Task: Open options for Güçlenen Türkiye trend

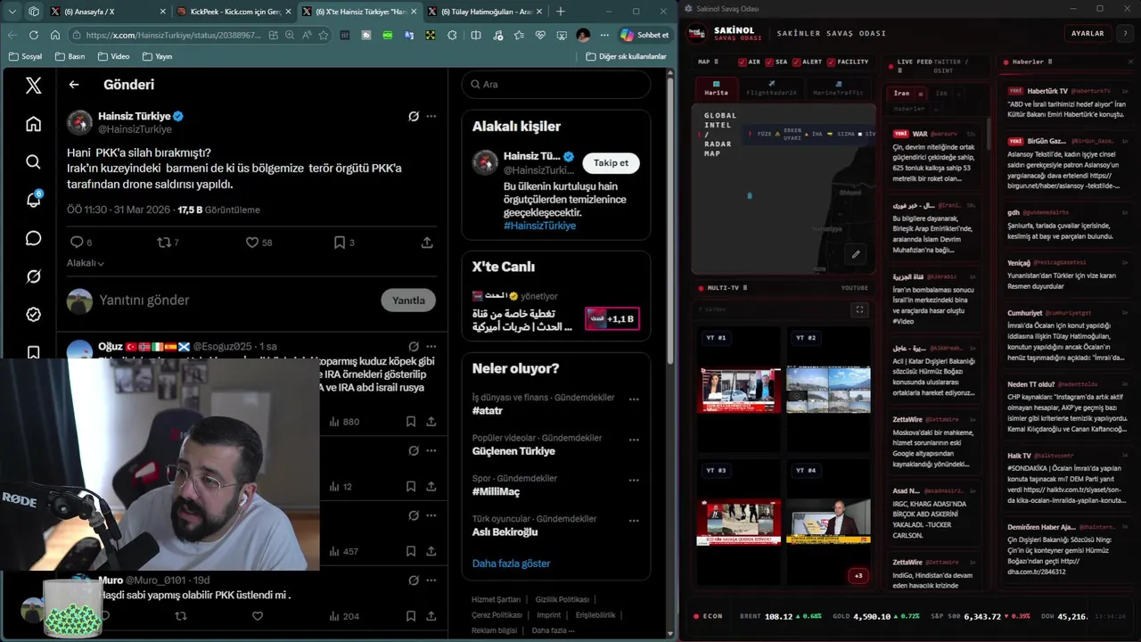Action: point(634,440)
